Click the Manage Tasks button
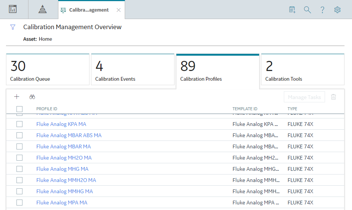Image resolution: width=352 pixels, height=210 pixels. pos(304,97)
